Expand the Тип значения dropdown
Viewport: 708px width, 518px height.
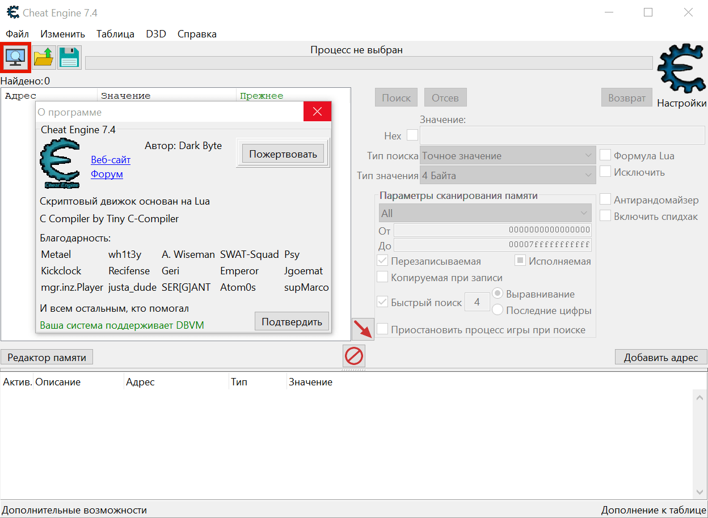click(508, 175)
